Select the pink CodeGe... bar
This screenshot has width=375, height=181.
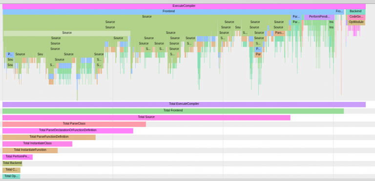click(356, 17)
